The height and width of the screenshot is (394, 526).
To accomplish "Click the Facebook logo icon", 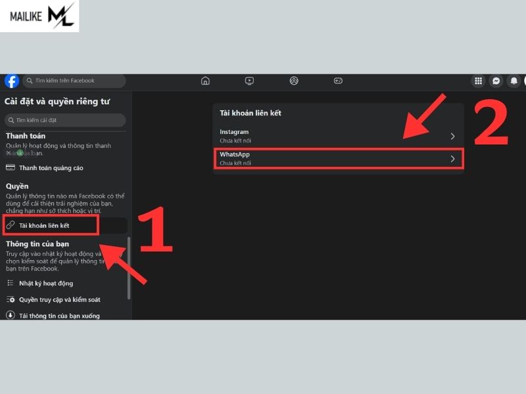I will [x=12, y=81].
